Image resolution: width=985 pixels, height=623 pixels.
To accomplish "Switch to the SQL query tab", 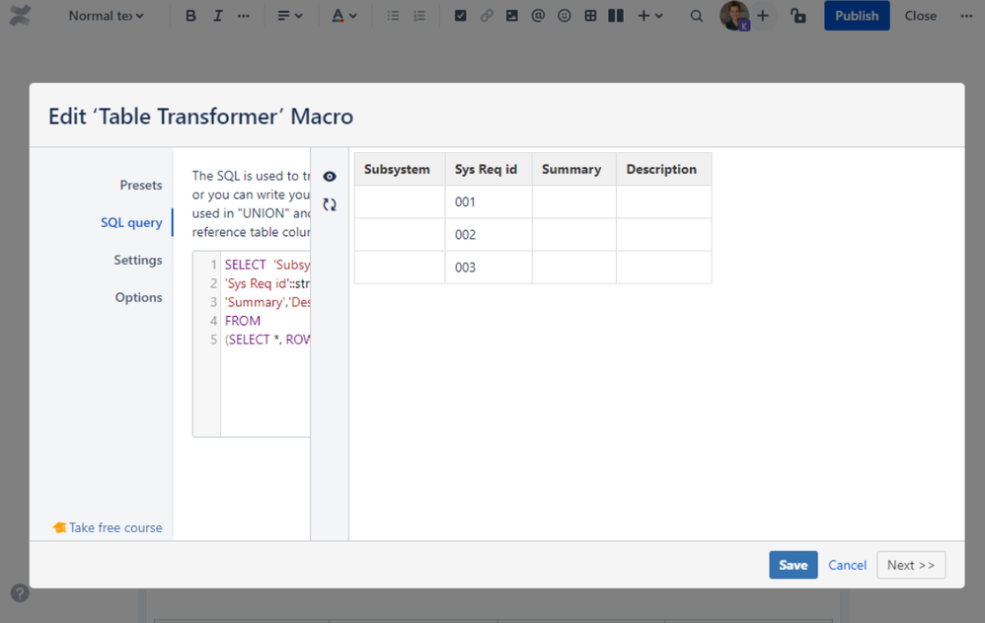I will 131,222.
